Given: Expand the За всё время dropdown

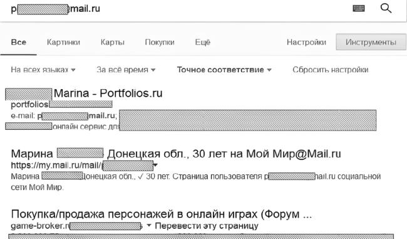Looking at the screenshot, I should click(126, 70).
